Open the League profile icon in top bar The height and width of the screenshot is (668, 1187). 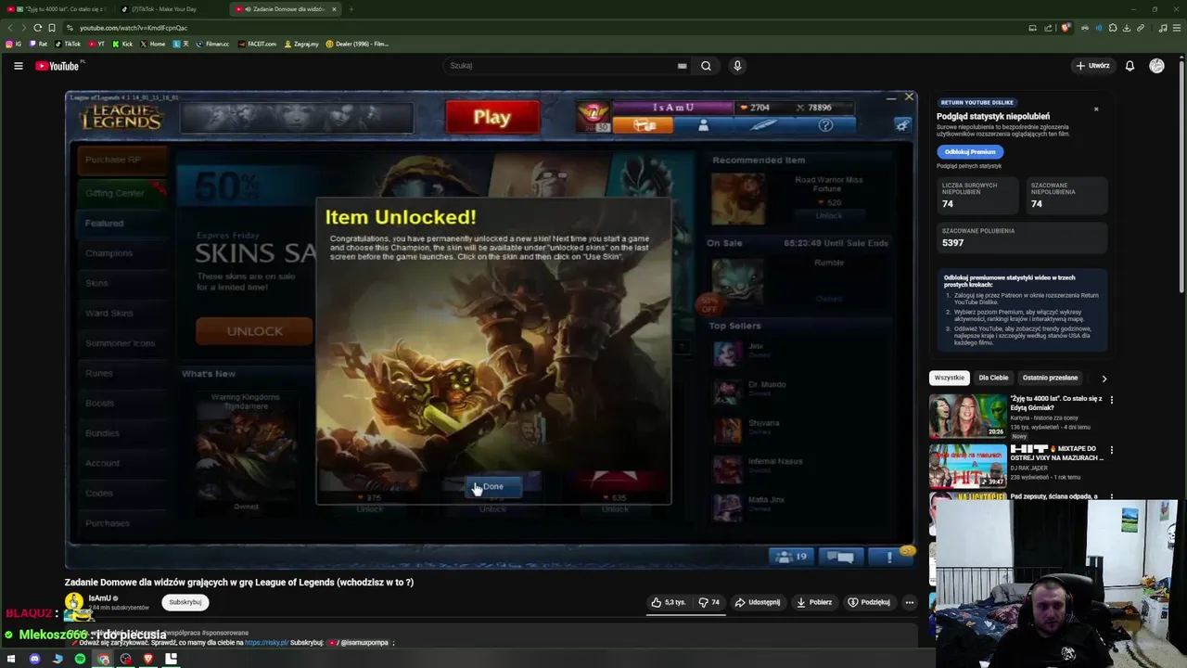click(x=703, y=125)
